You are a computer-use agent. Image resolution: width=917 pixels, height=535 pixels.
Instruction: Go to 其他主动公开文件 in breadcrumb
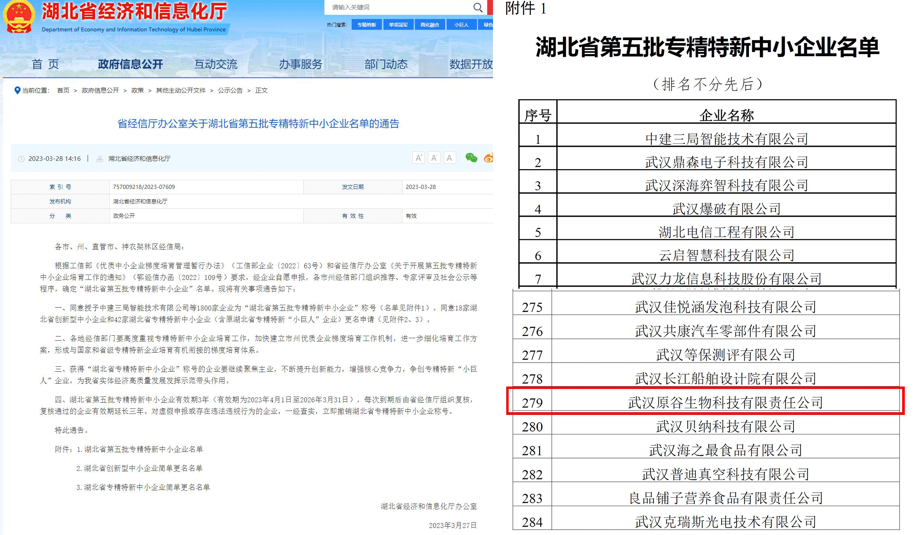[x=181, y=90]
